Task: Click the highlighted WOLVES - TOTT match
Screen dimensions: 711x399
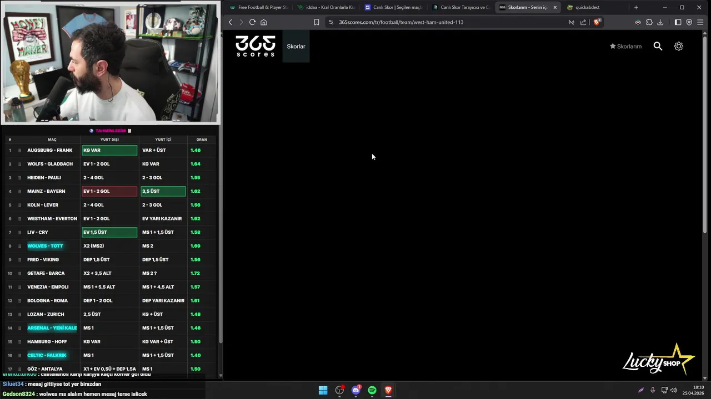Action: (x=45, y=246)
